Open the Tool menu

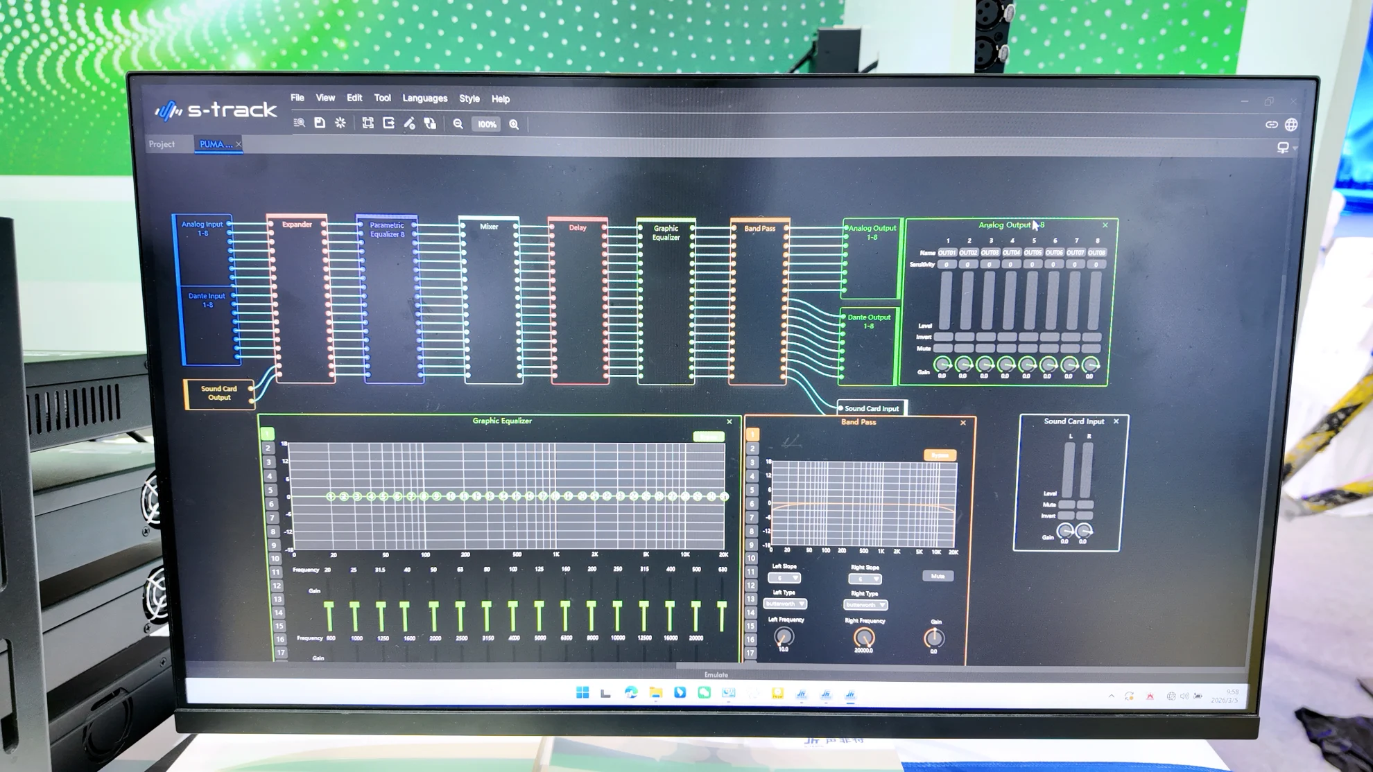(x=382, y=98)
